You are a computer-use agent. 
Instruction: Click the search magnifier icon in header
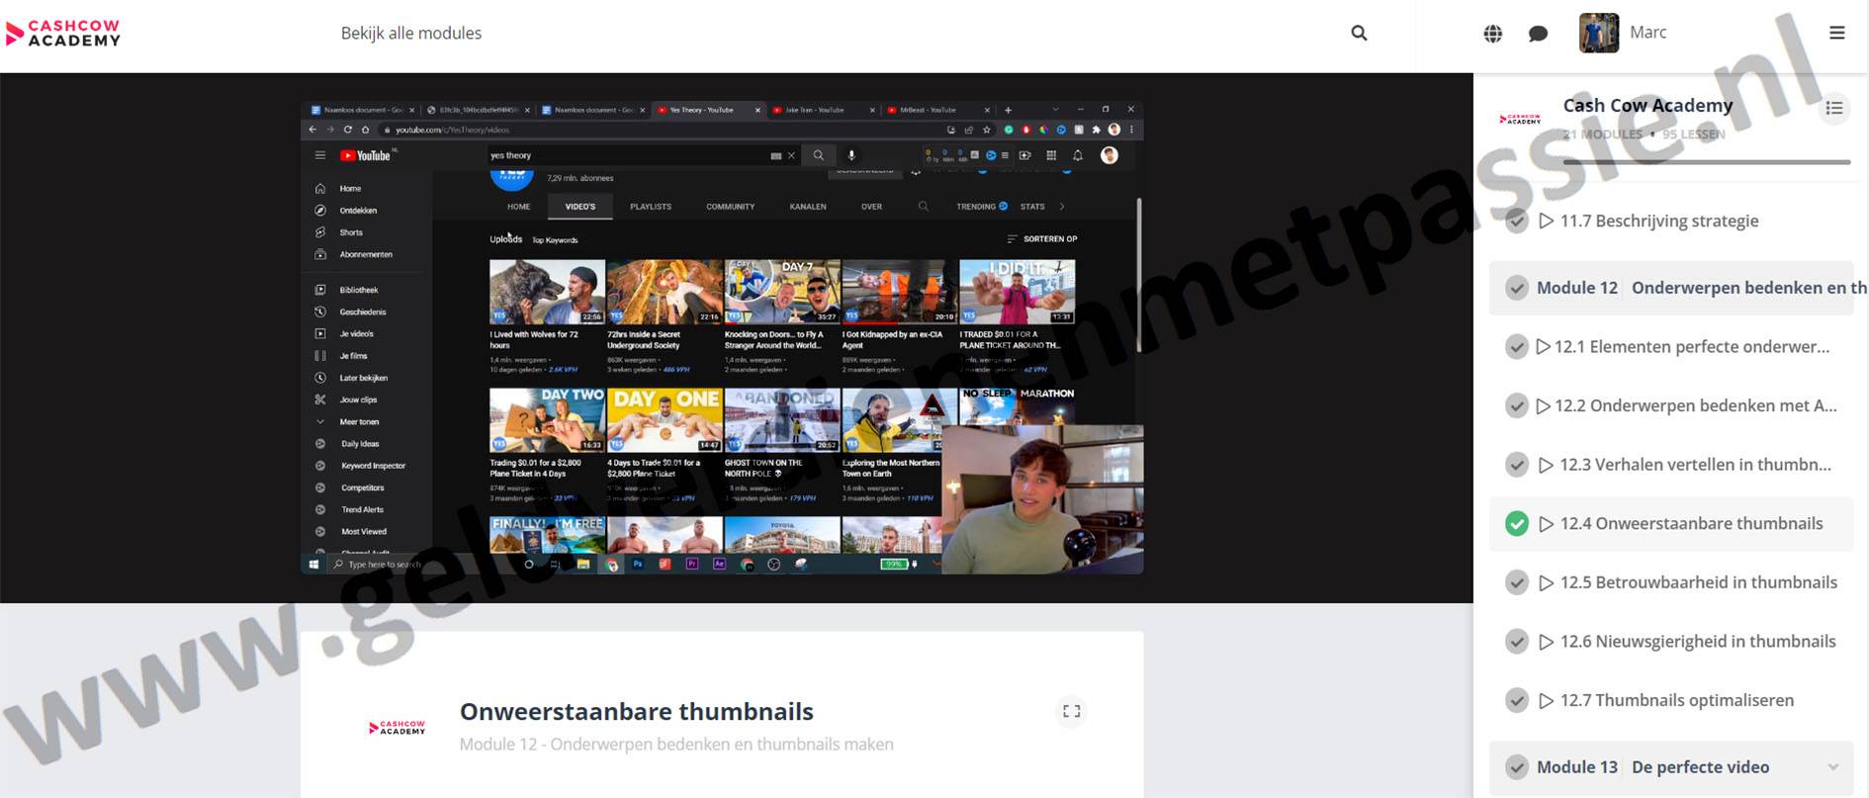click(1359, 34)
